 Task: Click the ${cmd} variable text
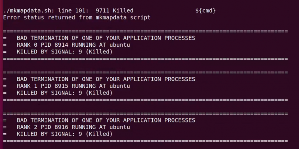pyautogui.click(x=205, y=11)
